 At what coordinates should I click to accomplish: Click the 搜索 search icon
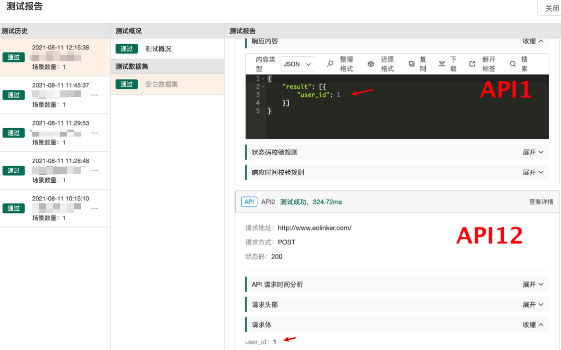coord(513,64)
